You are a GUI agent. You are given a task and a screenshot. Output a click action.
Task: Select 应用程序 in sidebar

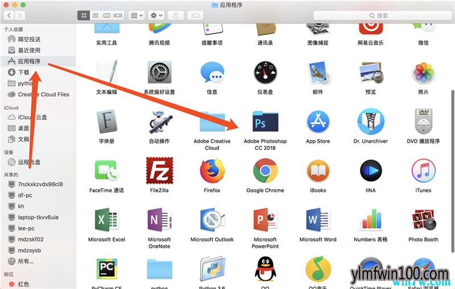[x=38, y=61]
